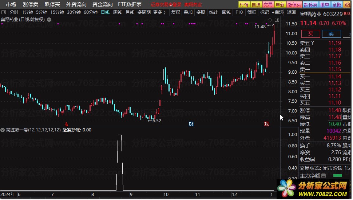The image size is (353, 200).
Task: Click the red 证券交易未登录 login text
Action: [166, 4]
